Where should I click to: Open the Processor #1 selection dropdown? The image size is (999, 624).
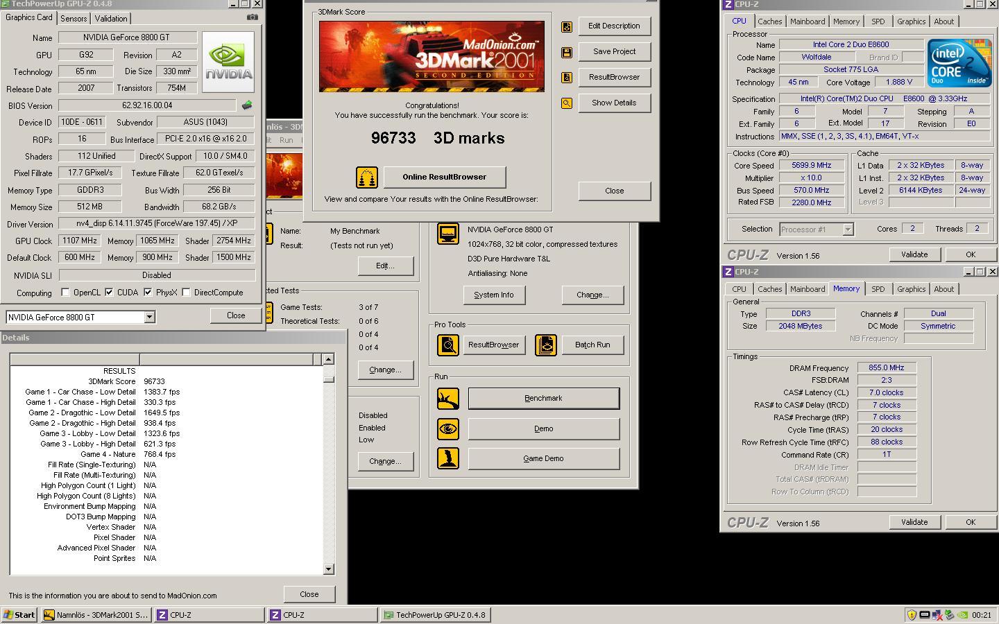[848, 229]
